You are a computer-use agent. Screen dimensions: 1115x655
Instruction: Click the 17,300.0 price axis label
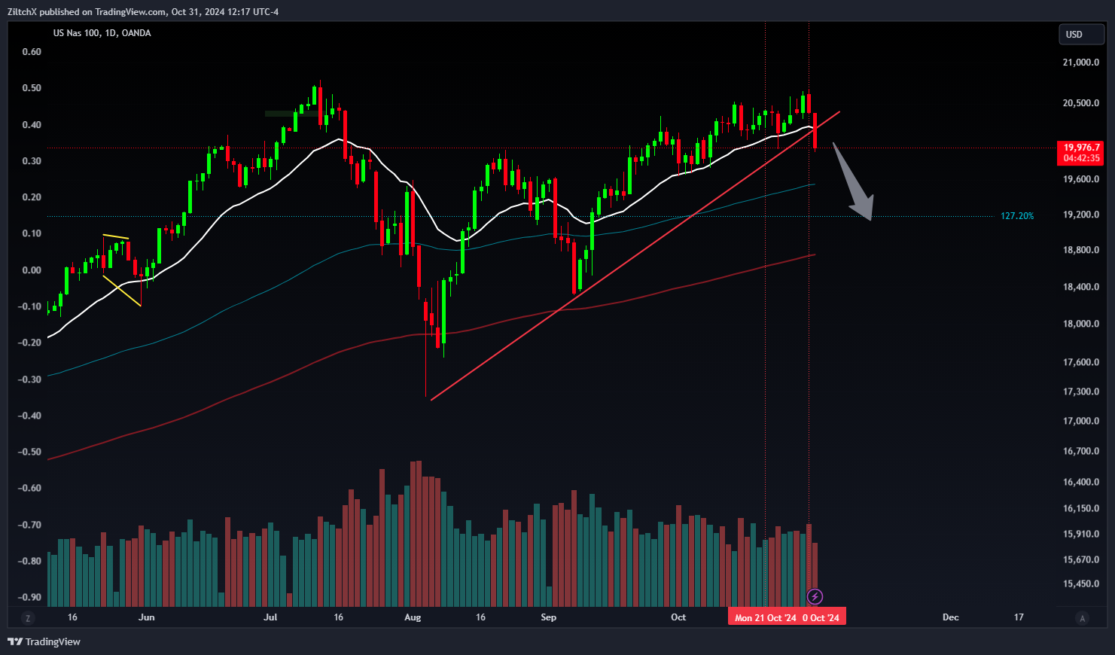click(1080, 391)
